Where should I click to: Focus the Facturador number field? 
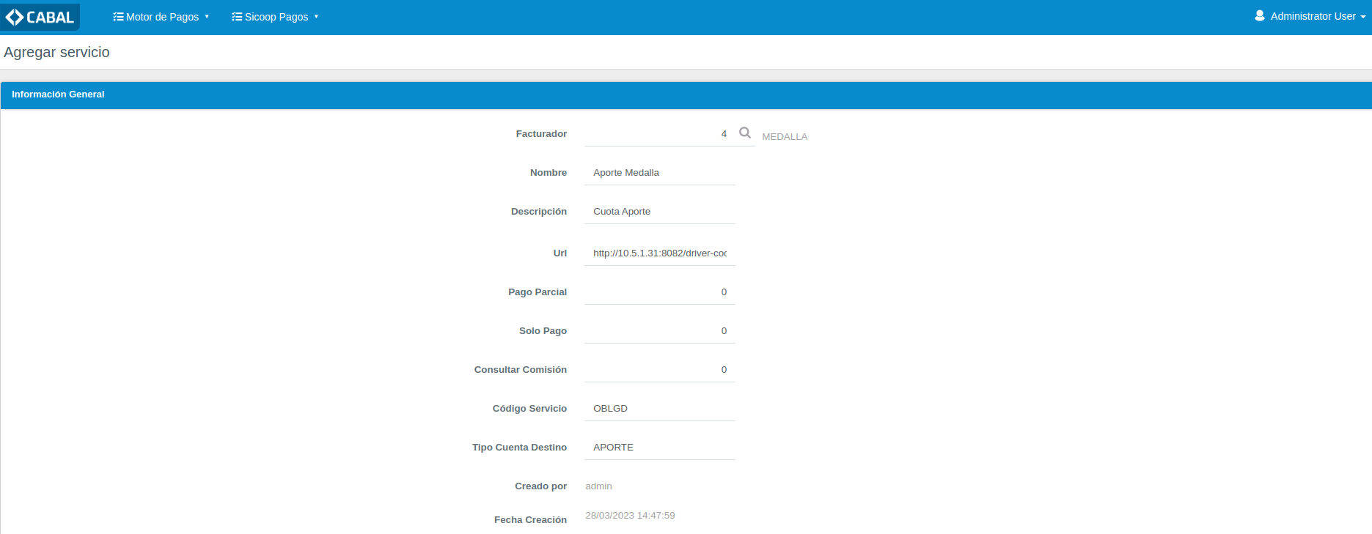[x=658, y=133]
